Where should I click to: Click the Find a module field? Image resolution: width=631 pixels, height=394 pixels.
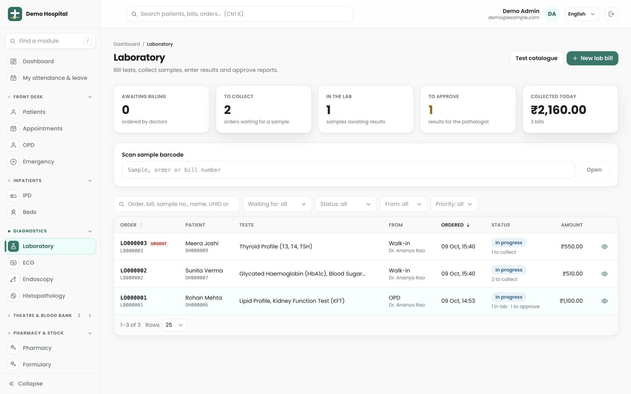coord(50,41)
